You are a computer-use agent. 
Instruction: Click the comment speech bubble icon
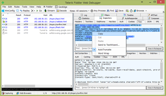click(17, 11)
